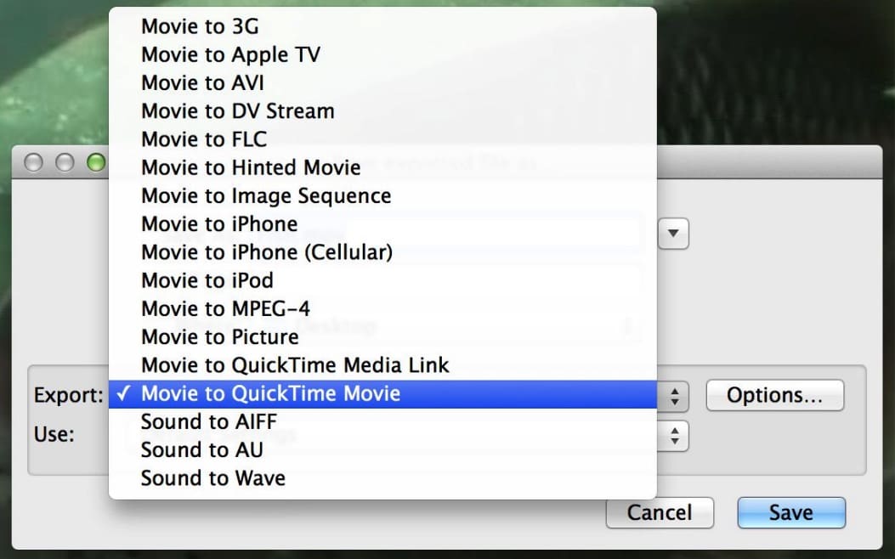Cancel the export dialog
The image size is (895, 559).
coord(659,512)
